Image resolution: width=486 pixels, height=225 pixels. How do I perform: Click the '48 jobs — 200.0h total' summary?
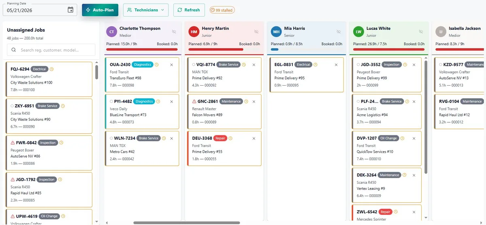pos(25,38)
